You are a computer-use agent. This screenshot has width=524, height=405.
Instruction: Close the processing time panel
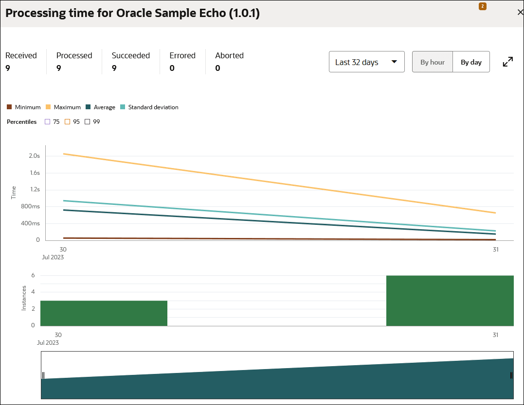pos(520,12)
